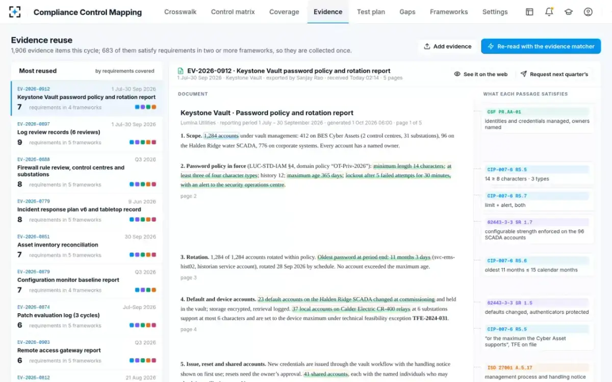
Task: Open the notifications bell
Action: point(549,12)
